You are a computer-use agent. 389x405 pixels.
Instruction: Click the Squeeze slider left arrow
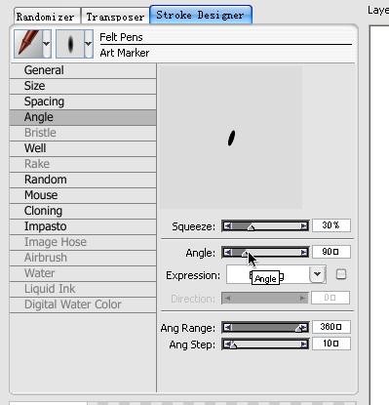click(228, 225)
